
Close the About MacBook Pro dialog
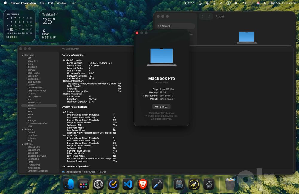pos(137,33)
